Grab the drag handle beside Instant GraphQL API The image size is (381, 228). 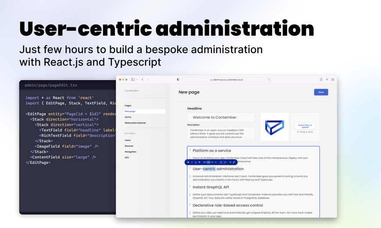[190, 187]
